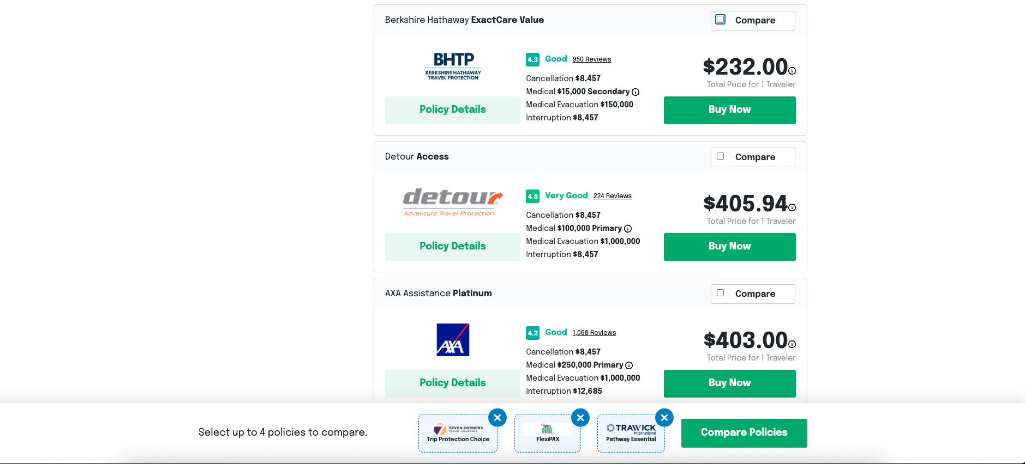
Task: Click info icon beside $232.00 price
Action: tap(792, 71)
